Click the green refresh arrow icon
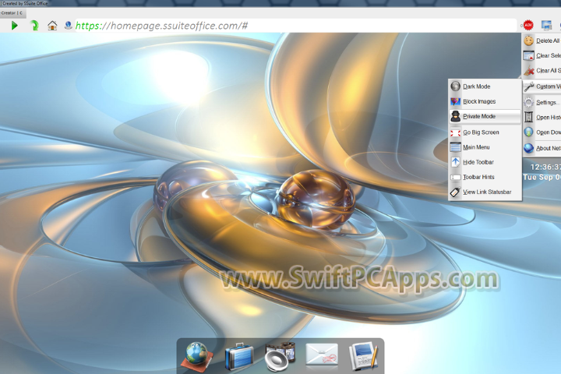Screen dimensions: 561x374 (x=34, y=26)
